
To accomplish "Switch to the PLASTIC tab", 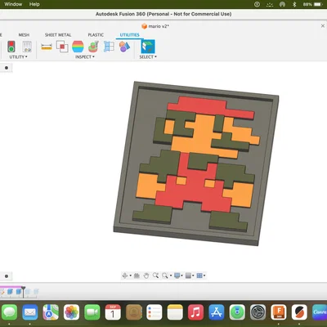I will pos(96,35).
